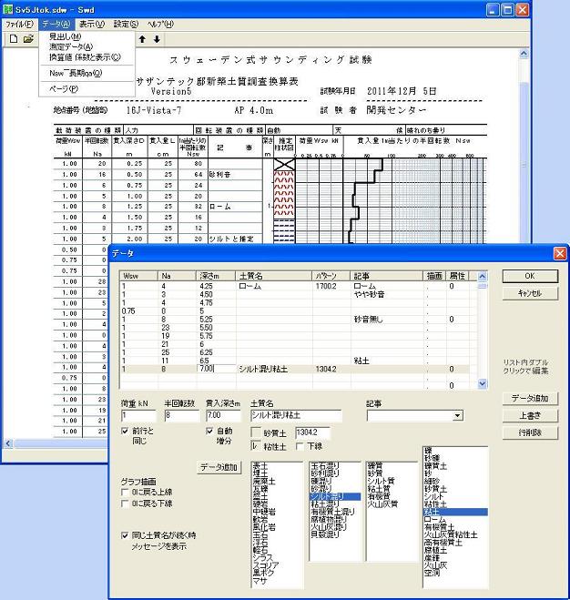Select シルト混り in the mixture list
This screenshot has width=570, height=600.
[335, 496]
